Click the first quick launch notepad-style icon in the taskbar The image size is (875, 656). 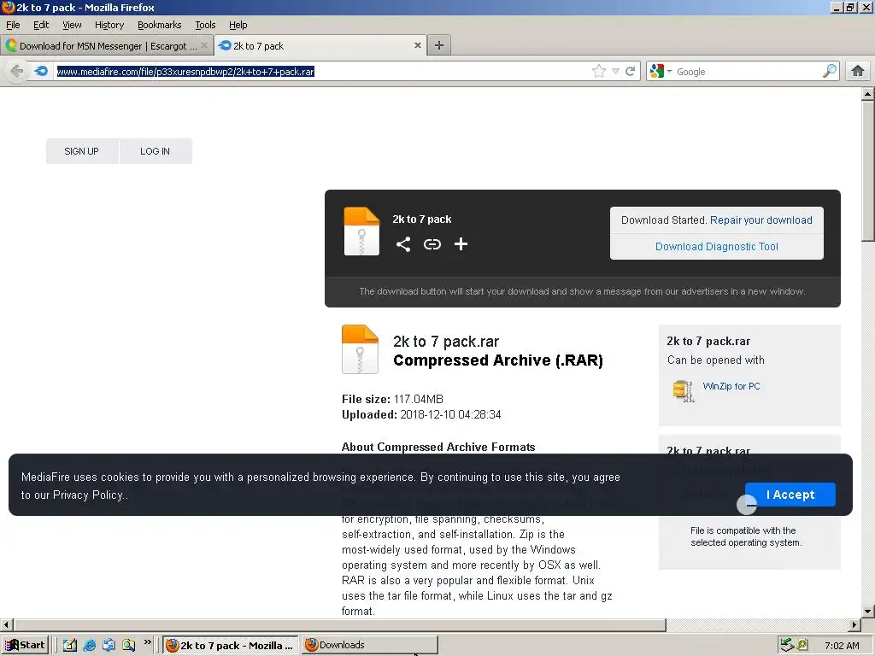pos(69,646)
